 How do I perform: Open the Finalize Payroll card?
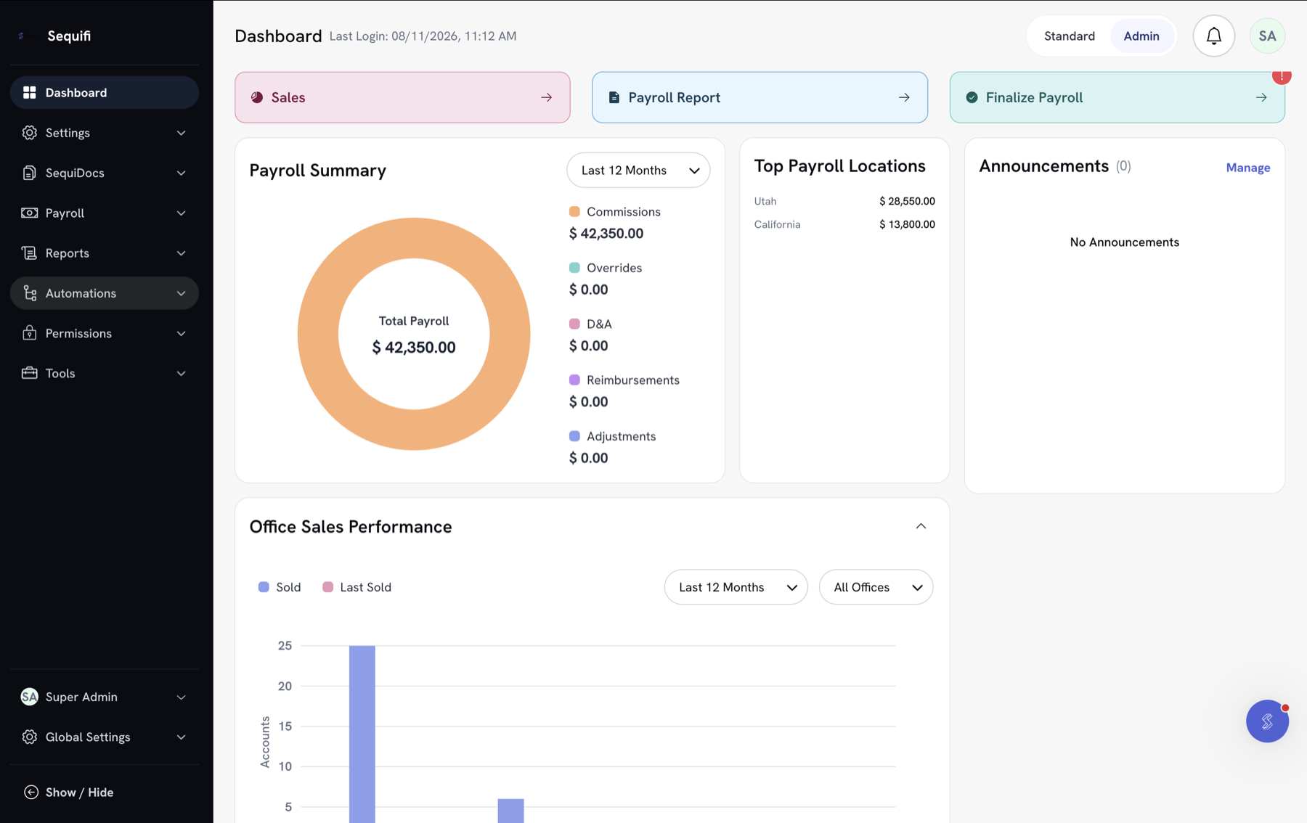tap(1117, 97)
